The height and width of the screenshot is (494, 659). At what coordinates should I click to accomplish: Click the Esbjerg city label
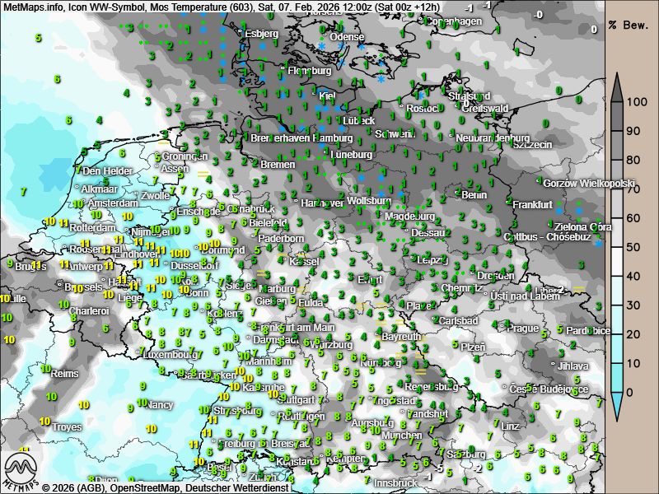262,34
